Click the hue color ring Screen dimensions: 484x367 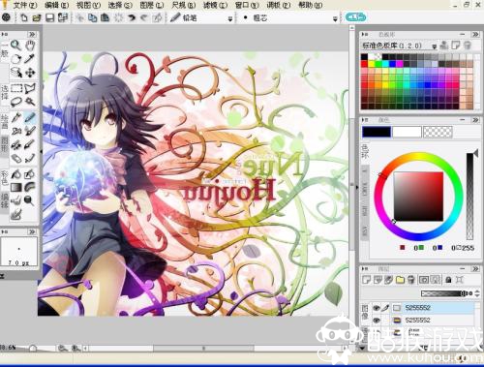pyautogui.click(x=419, y=156)
